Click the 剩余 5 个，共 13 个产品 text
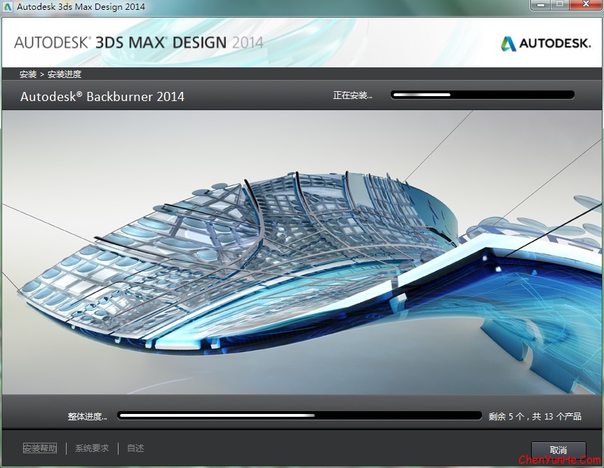This screenshot has width=604, height=468. pyautogui.click(x=535, y=416)
